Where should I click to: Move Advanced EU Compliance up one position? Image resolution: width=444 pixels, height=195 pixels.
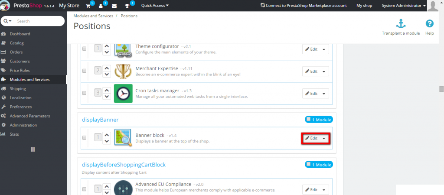click(x=107, y=187)
